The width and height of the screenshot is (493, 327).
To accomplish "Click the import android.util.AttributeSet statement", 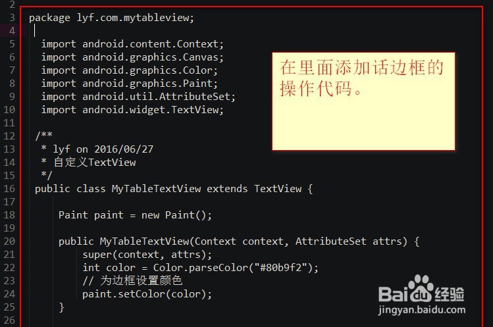I will (138, 97).
